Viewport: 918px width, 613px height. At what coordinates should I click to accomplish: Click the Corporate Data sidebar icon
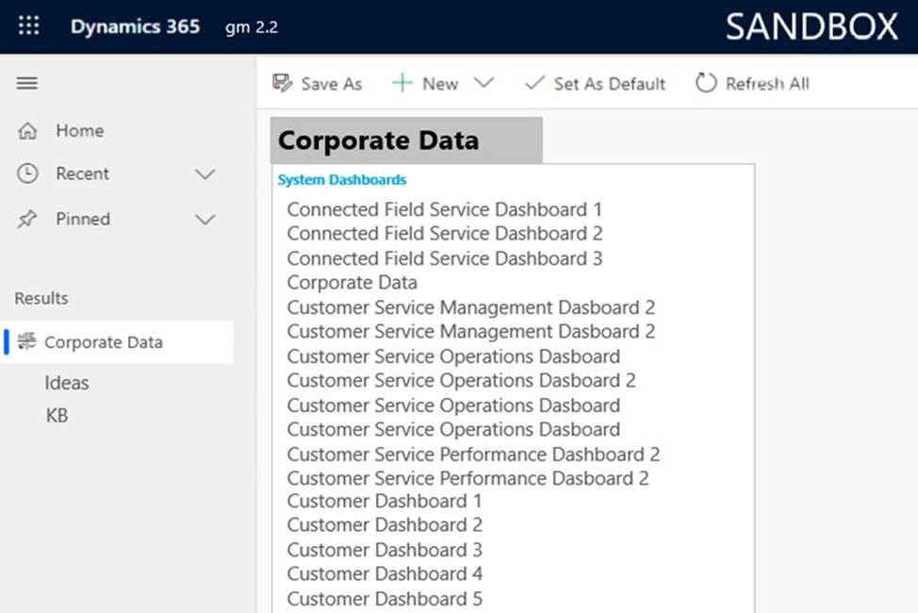click(x=27, y=342)
